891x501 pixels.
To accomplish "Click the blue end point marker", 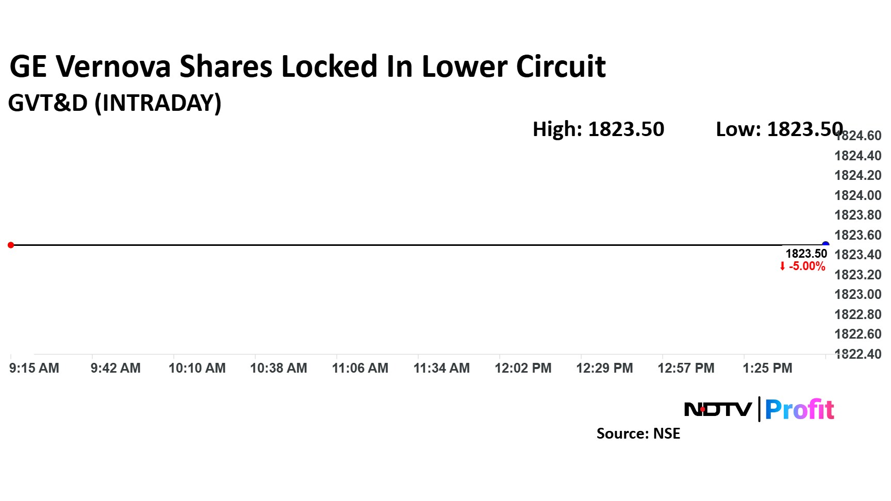I will 825,245.
